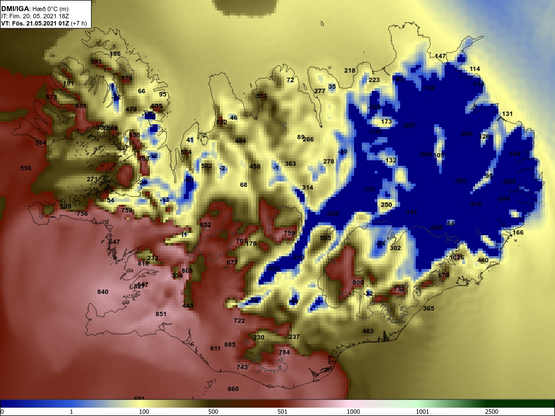
Task: Click the map value 818
Action: tap(143, 263)
